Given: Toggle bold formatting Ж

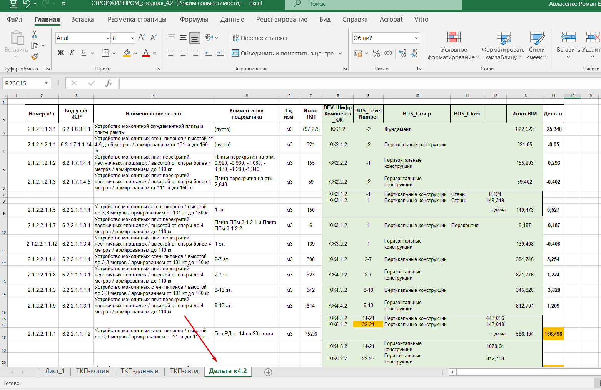Looking at the screenshot, I should 61,53.
